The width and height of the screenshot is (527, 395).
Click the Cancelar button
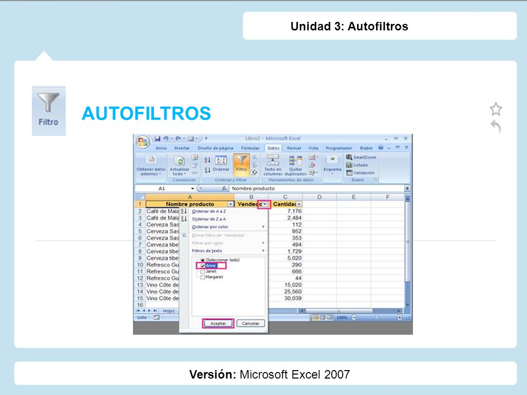[251, 323]
